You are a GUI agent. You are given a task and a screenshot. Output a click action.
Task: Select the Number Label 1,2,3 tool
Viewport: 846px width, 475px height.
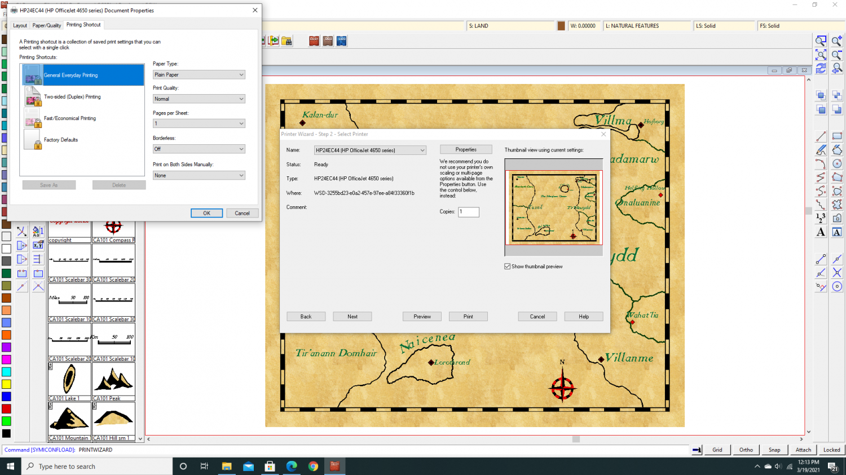[821, 218]
